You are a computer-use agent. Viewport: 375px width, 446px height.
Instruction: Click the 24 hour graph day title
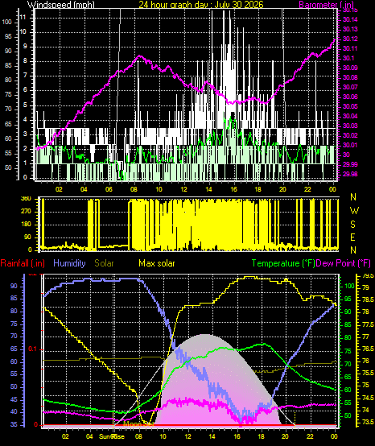200,4
